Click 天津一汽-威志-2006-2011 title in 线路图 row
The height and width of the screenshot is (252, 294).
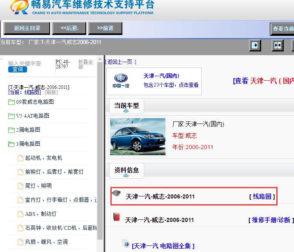(x=160, y=197)
